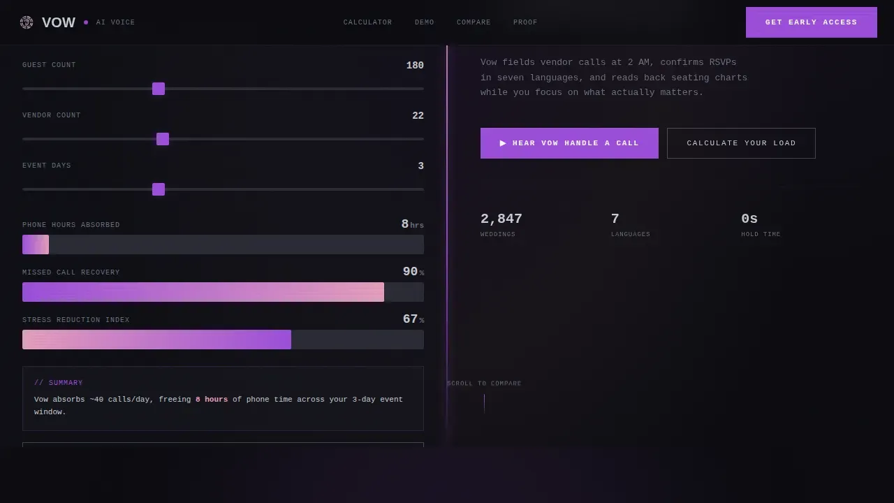Click the Phone Hours Absorbed progress bar
894x503 pixels.
(x=223, y=245)
